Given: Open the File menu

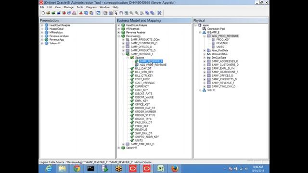Looking at the screenshot, I should pos(42,7).
